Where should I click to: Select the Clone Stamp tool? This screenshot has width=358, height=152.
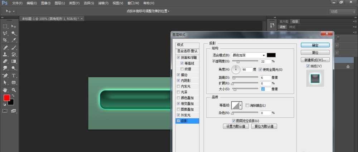point(5,54)
